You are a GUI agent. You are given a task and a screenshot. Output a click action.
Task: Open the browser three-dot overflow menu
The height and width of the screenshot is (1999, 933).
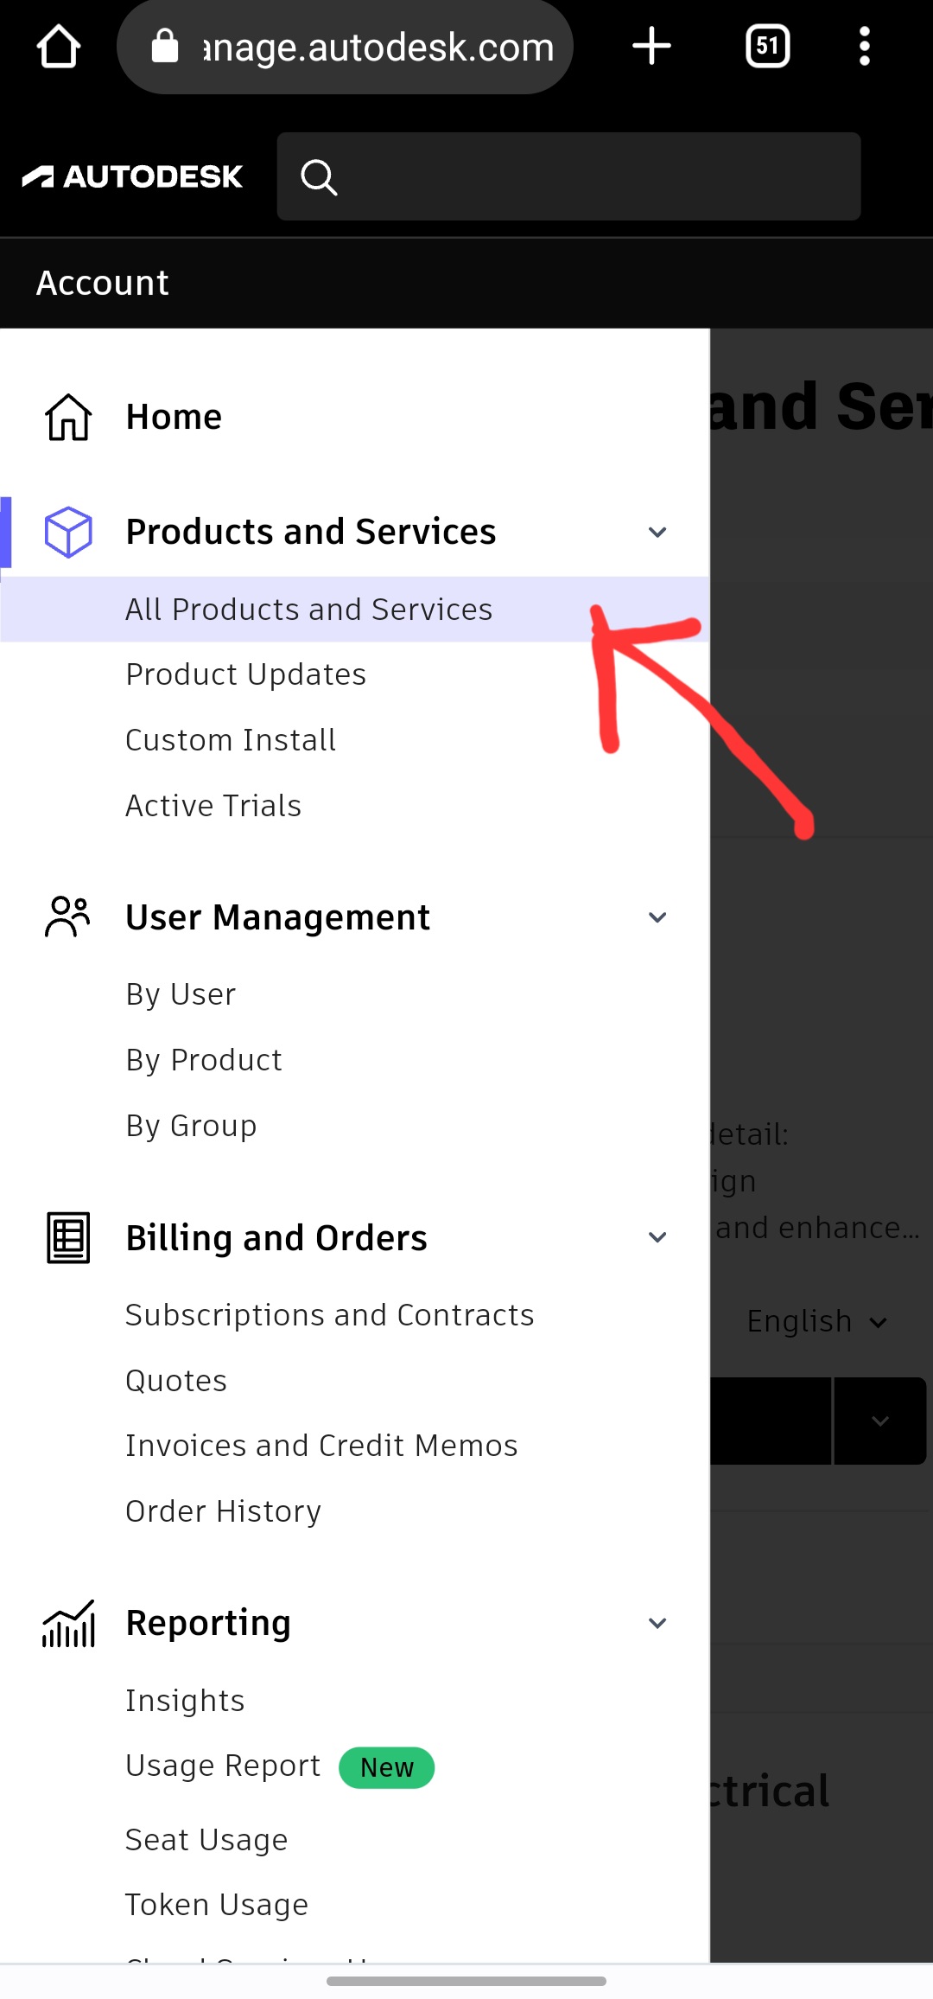coord(864,47)
